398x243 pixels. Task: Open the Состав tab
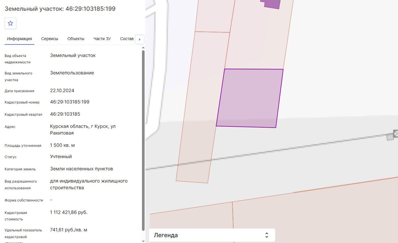(127, 39)
